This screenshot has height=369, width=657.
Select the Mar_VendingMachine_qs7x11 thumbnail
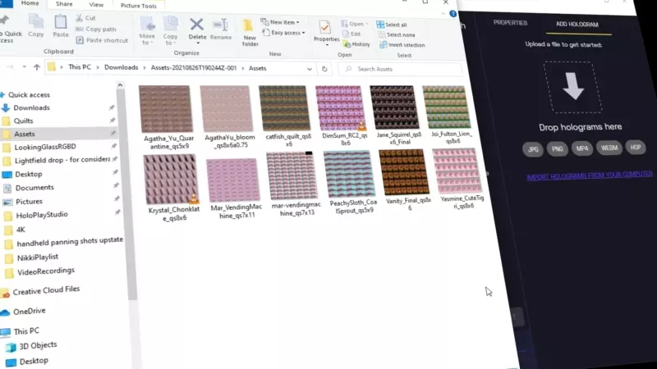point(233,180)
